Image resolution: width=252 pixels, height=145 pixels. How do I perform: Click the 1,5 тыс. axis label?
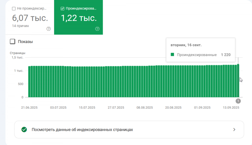(x=17, y=57)
